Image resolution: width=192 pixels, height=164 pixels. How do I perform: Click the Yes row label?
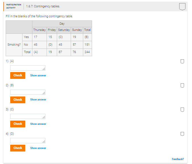coord(27,37)
